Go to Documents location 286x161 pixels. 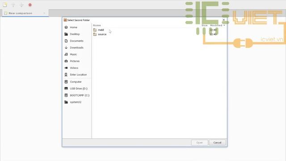coord(77,41)
